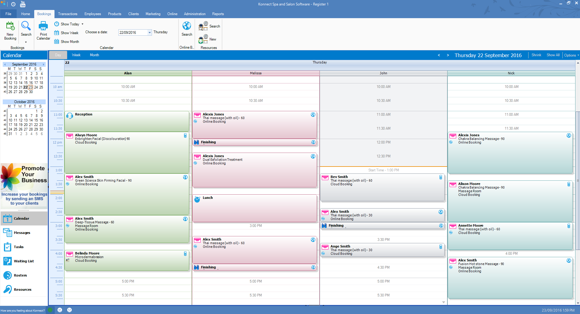Open the Waiting List panel
Viewport: 580px width, 314px height.
(x=24, y=261)
